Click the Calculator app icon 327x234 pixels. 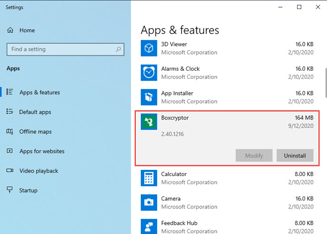coord(149,178)
